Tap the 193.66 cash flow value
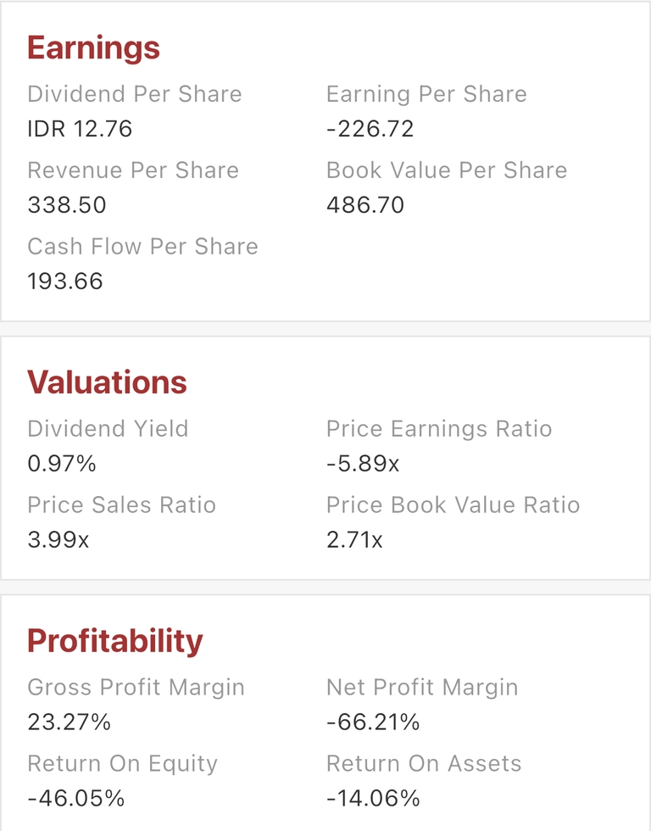 [x=65, y=282]
